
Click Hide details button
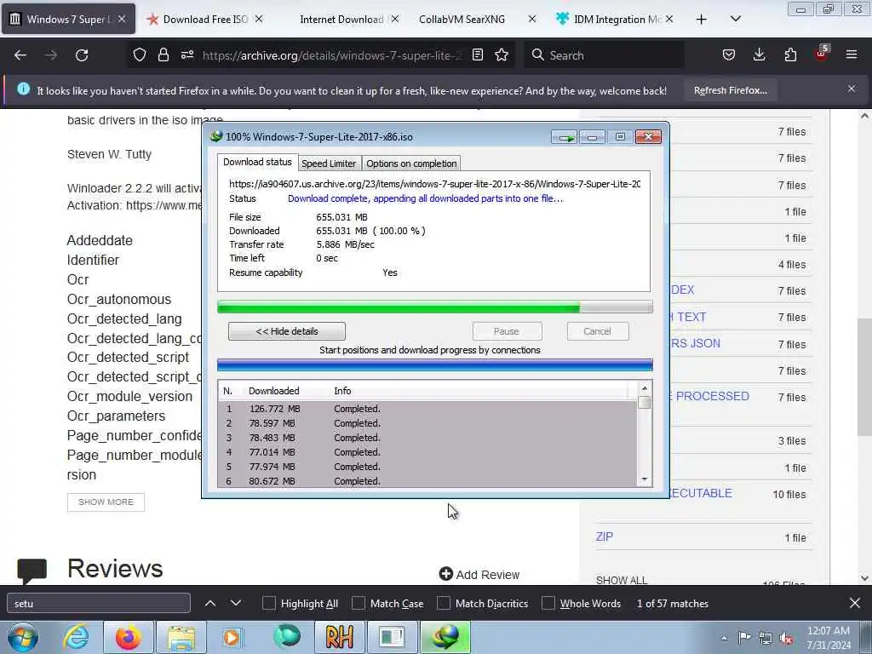point(287,331)
